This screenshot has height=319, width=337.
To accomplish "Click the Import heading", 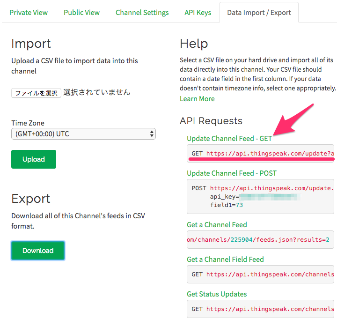I will [31, 44].
